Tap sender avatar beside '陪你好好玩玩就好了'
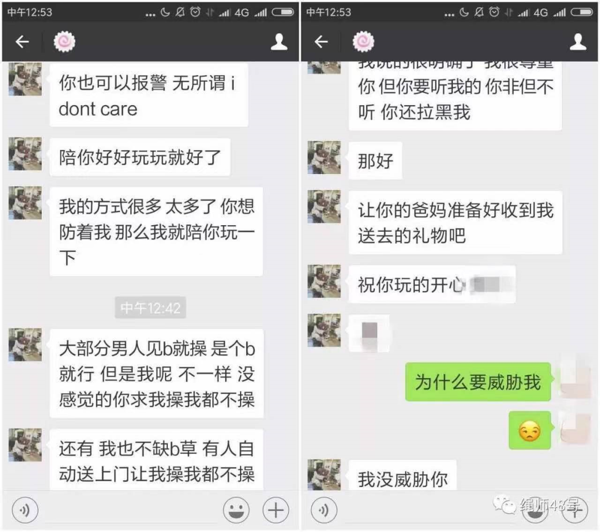This screenshot has height=532, width=600. coord(25,153)
